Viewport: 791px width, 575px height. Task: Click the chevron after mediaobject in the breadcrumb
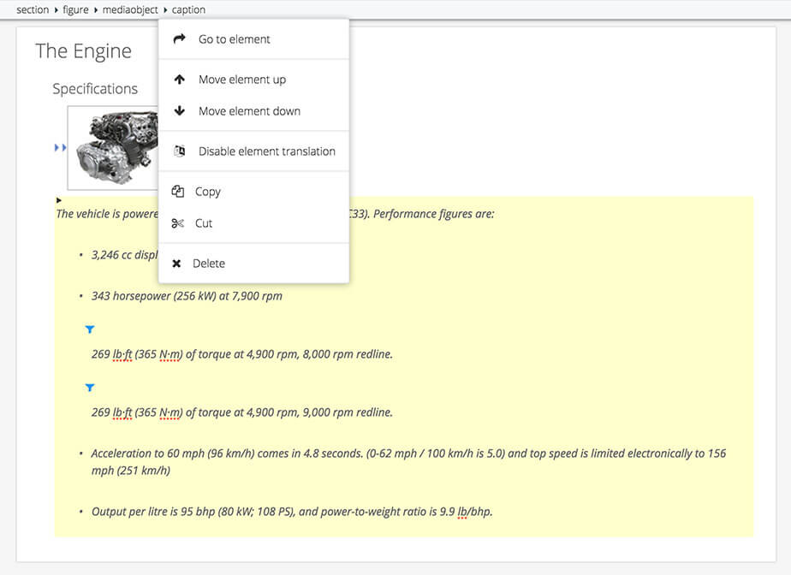pyautogui.click(x=164, y=9)
